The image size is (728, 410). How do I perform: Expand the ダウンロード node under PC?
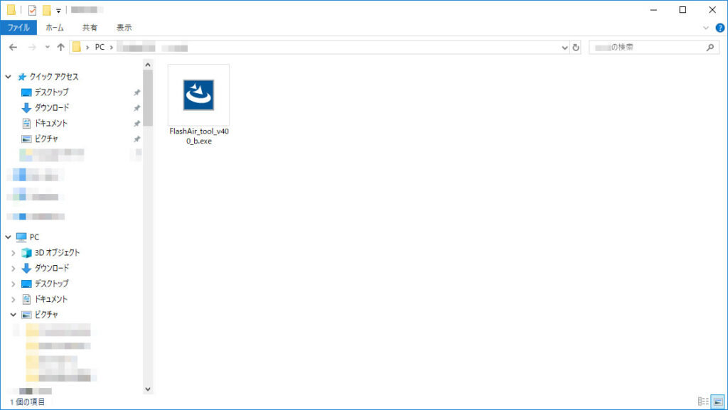pos(14,268)
